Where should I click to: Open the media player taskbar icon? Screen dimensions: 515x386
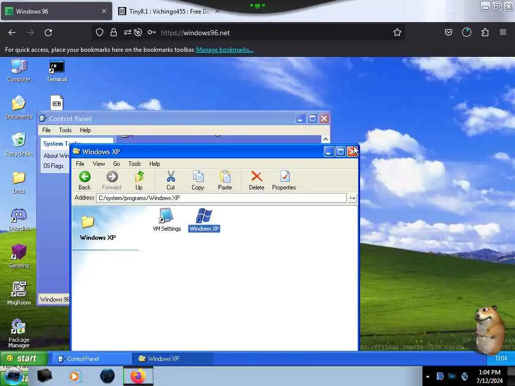point(74,376)
